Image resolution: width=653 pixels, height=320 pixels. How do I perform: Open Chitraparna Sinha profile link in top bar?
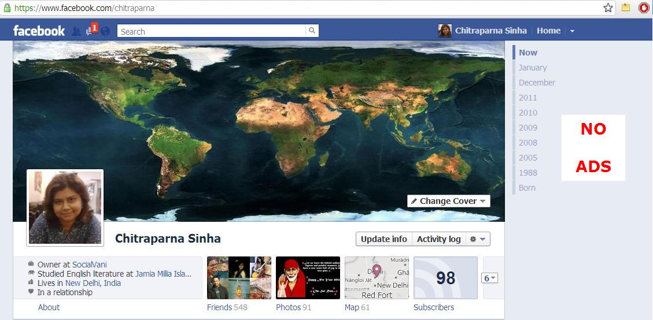coord(490,31)
